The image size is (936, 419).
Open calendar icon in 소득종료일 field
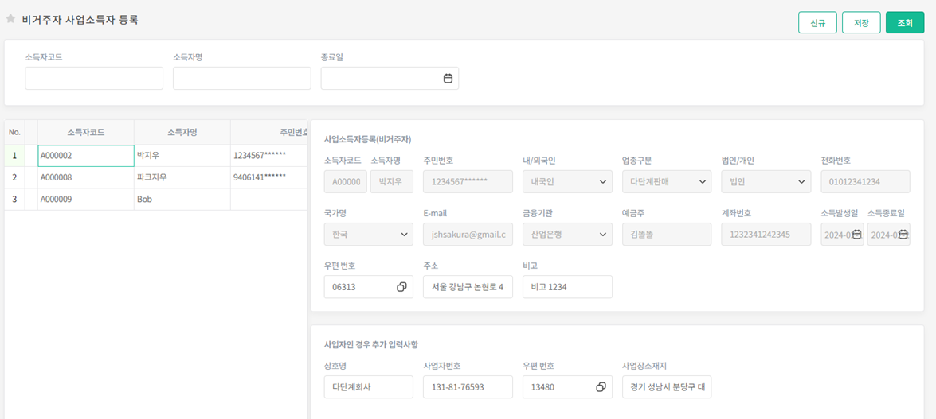click(903, 235)
